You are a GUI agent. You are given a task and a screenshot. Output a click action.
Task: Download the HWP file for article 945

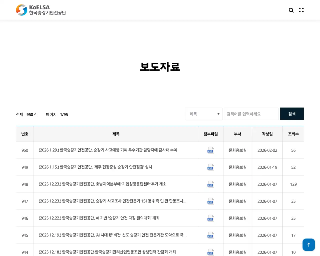tap(210, 235)
